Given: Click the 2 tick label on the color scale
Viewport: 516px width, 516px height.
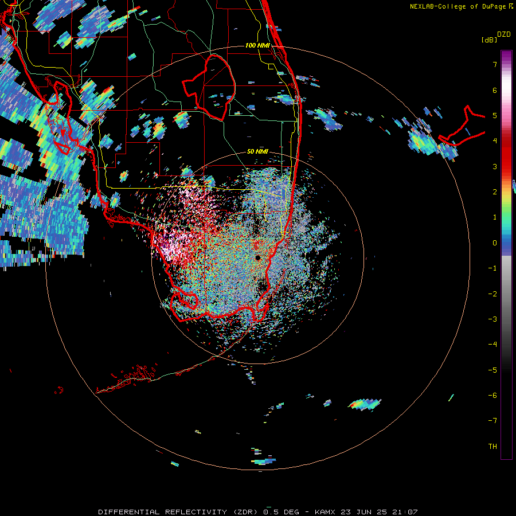Looking at the screenshot, I should (495, 192).
